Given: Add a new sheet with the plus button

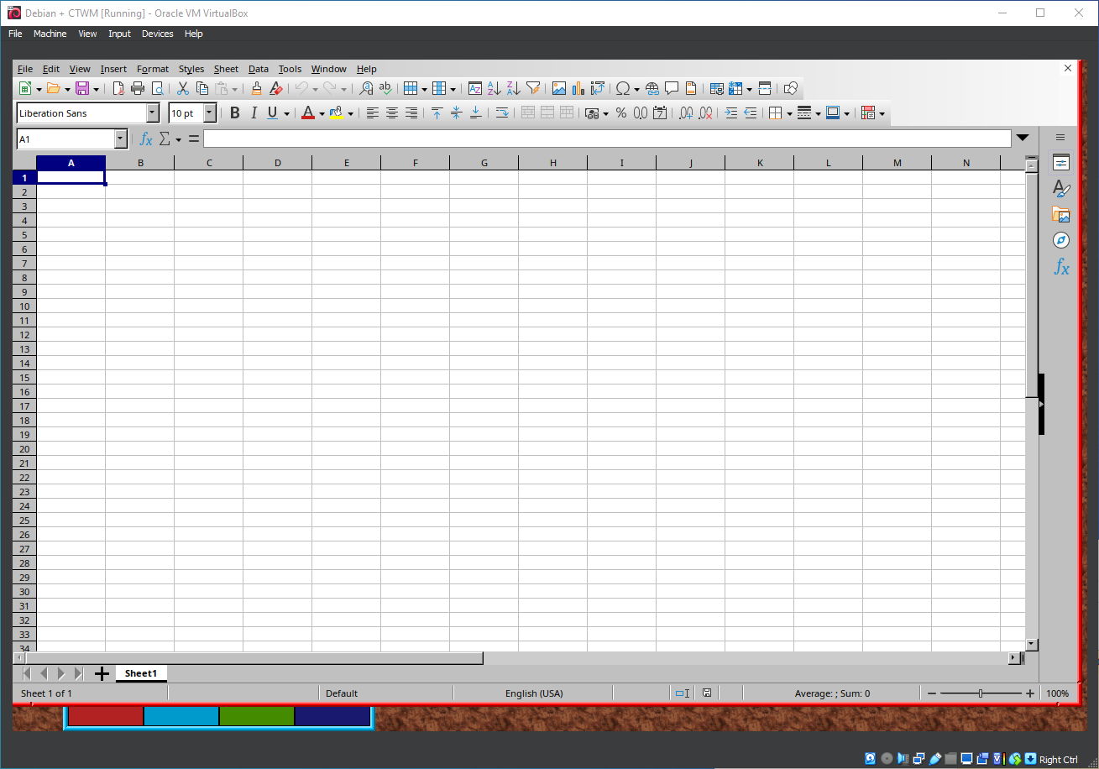Looking at the screenshot, I should 102,673.
